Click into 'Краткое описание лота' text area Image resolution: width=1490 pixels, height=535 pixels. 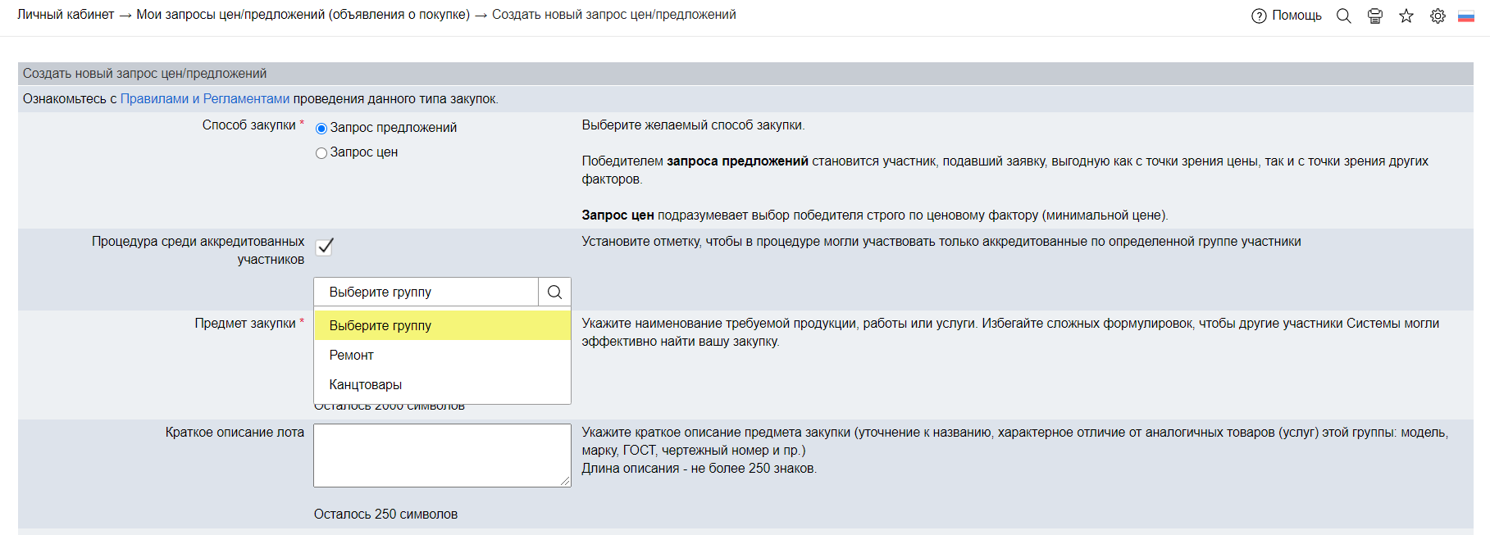441,455
